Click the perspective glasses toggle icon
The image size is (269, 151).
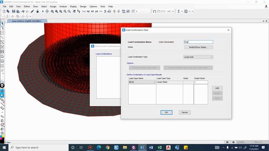pos(109,11)
